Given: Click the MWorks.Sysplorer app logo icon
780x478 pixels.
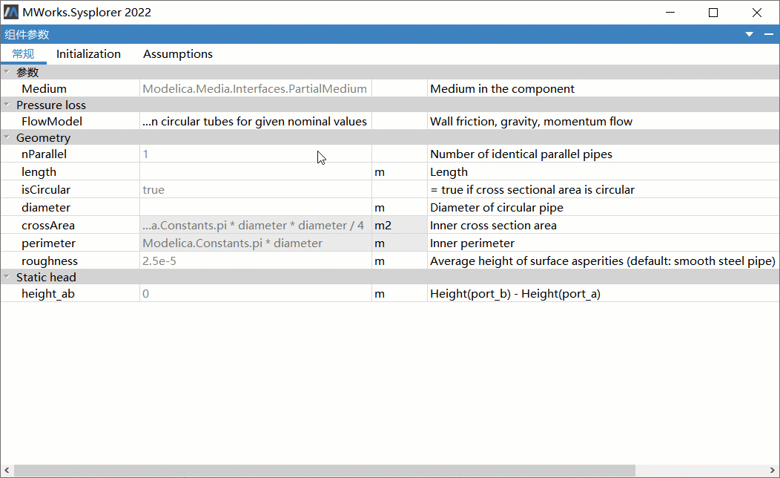Looking at the screenshot, I should click(x=11, y=12).
